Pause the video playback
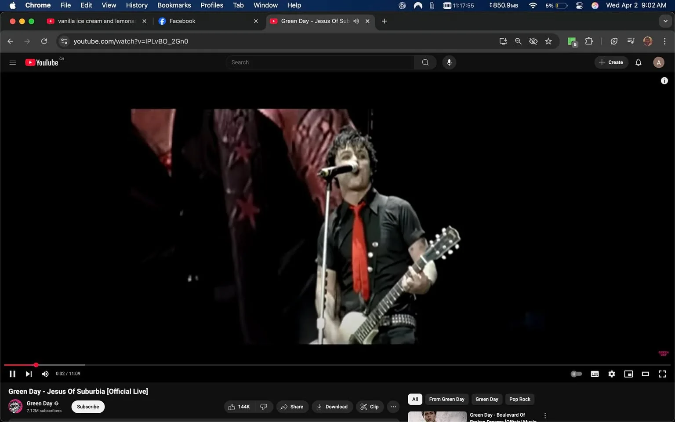Screen dimensions: 675x422 (x=12, y=374)
